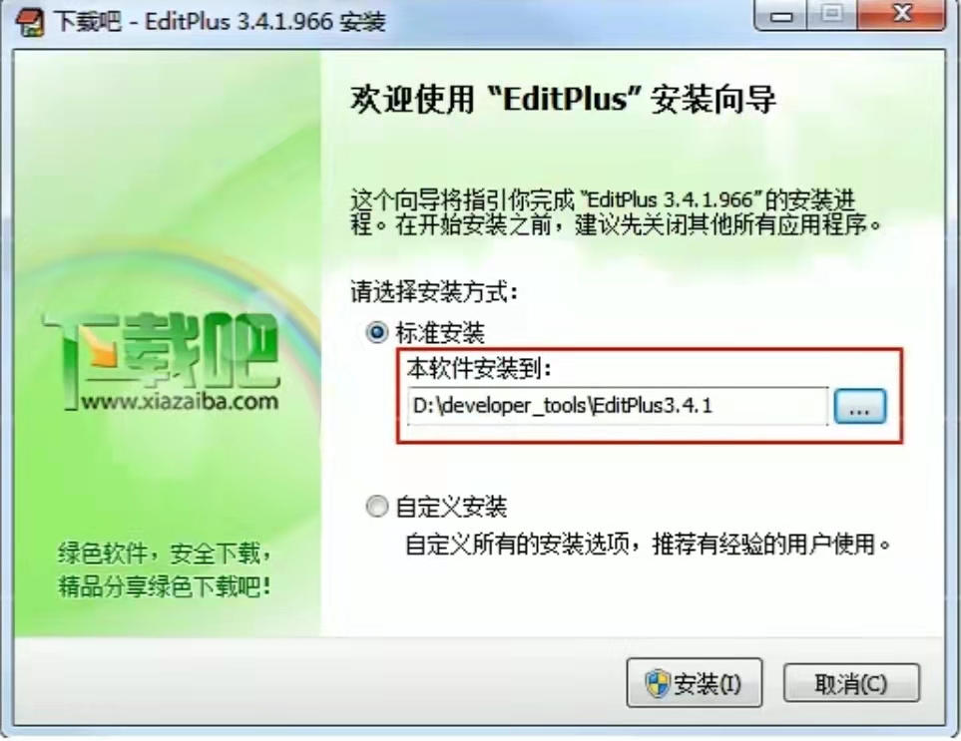Click the 本软件安装到 label
The image size is (961, 741).
pyautogui.click(x=479, y=369)
